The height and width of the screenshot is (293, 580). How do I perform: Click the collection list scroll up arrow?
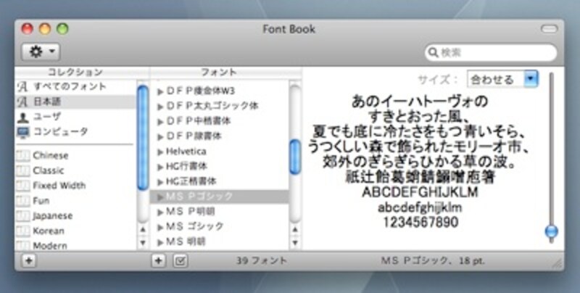tap(143, 230)
